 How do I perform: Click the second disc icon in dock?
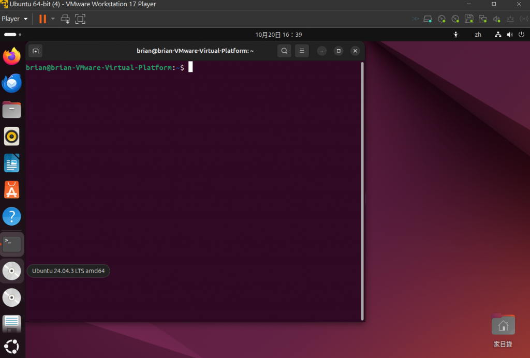coord(12,297)
